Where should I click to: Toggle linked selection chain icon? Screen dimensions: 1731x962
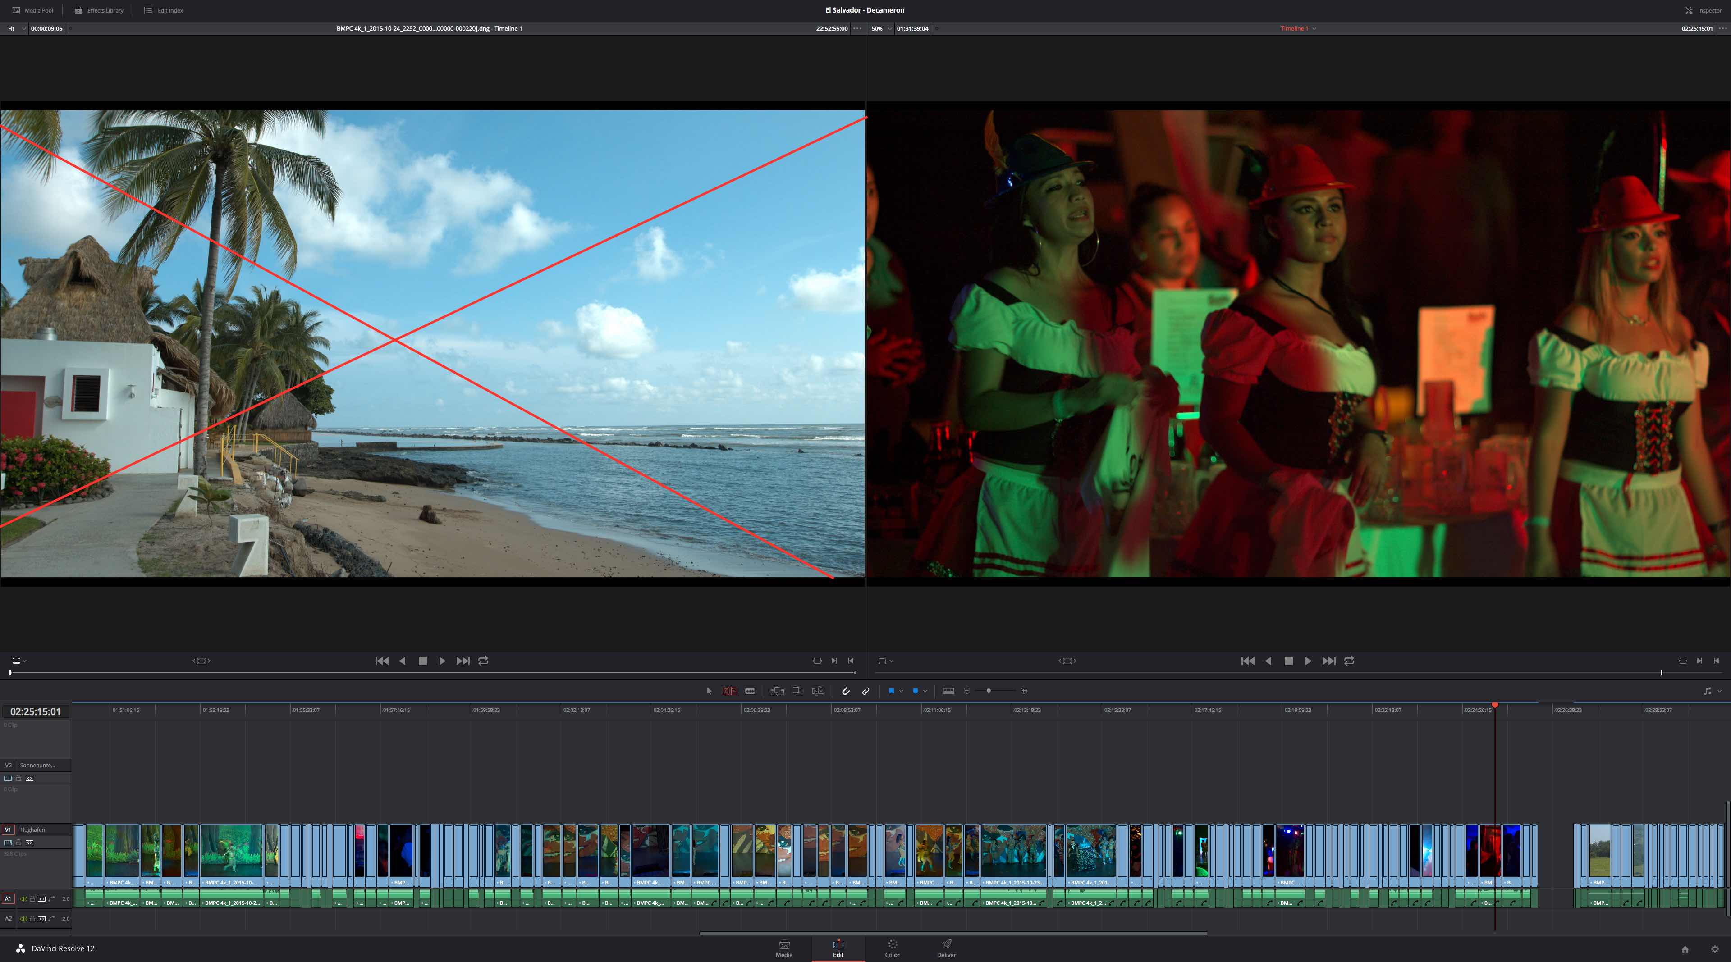(x=866, y=691)
